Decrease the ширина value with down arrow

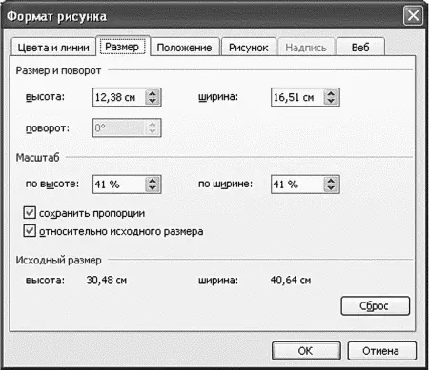pos(331,101)
